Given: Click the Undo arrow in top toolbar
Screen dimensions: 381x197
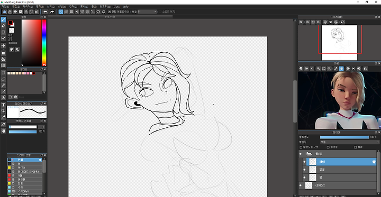Looking at the screenshot, I should [x=46, y=12].
